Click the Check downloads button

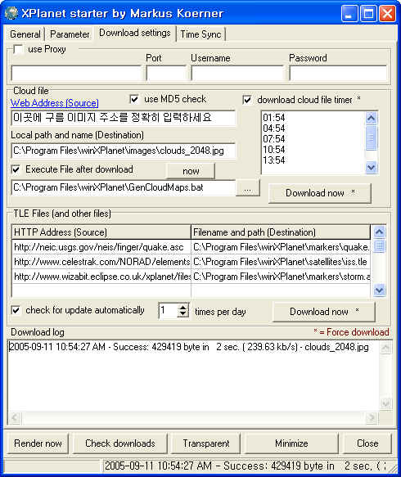click(x=120, y=443)
